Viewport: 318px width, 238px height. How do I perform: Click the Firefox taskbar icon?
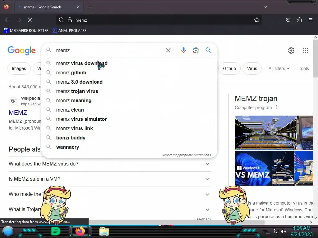click(80, 231)
